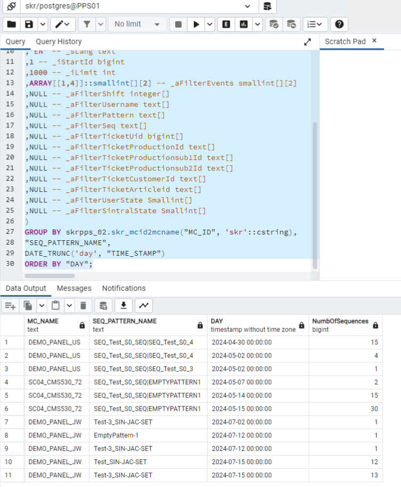Click SC04_CMS530_72 in row 4

[56, 382]
